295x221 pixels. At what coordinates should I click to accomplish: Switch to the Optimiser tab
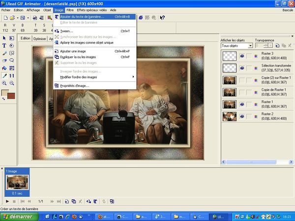pos(39,39)
